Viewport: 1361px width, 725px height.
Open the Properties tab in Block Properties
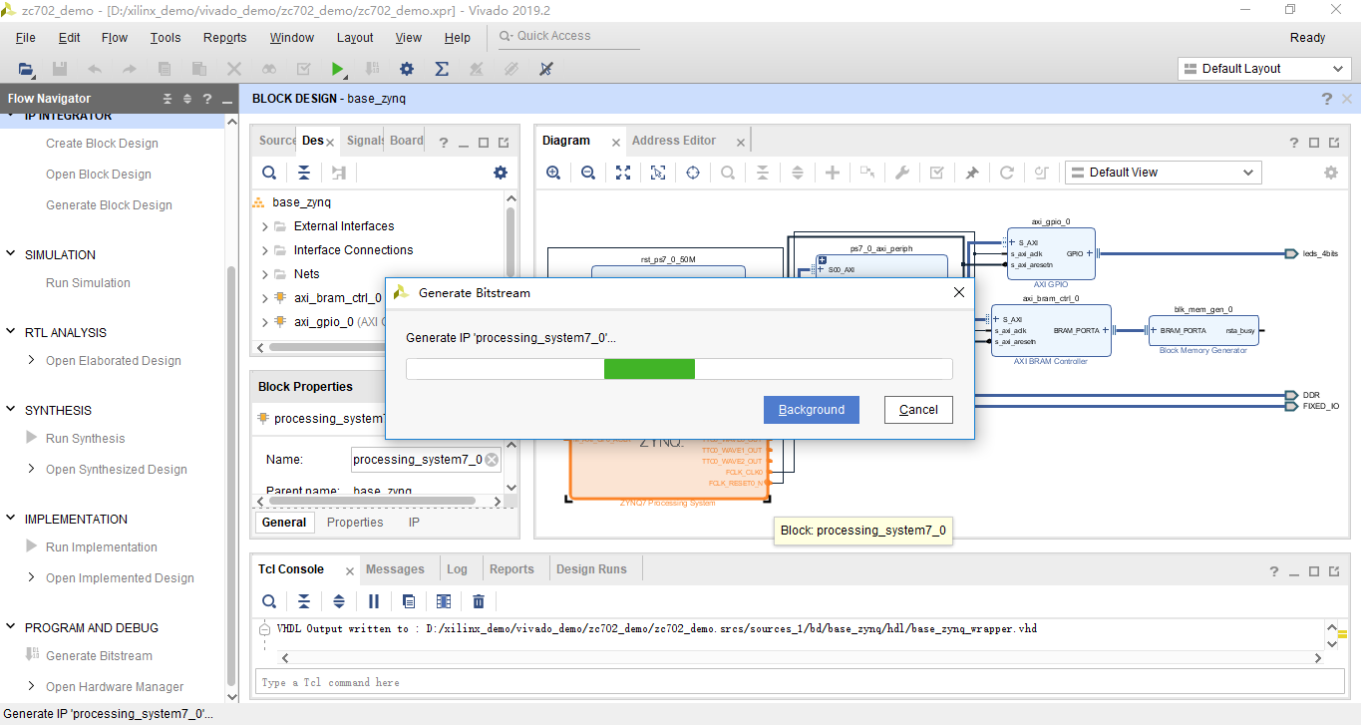coord(355,523)
